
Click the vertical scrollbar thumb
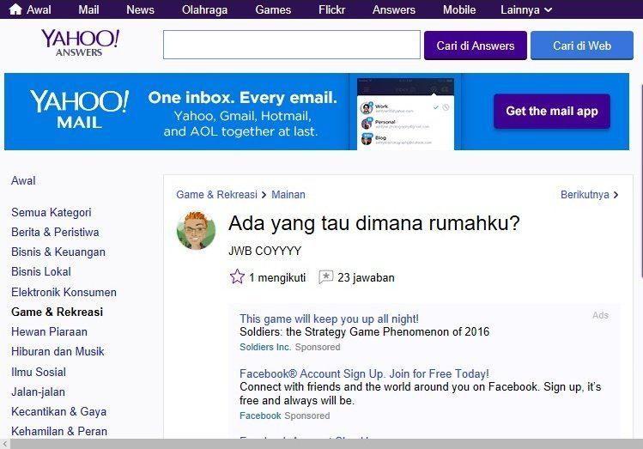(641, 180)
